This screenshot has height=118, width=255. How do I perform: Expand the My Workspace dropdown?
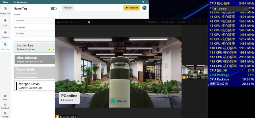tap(22, 2)
